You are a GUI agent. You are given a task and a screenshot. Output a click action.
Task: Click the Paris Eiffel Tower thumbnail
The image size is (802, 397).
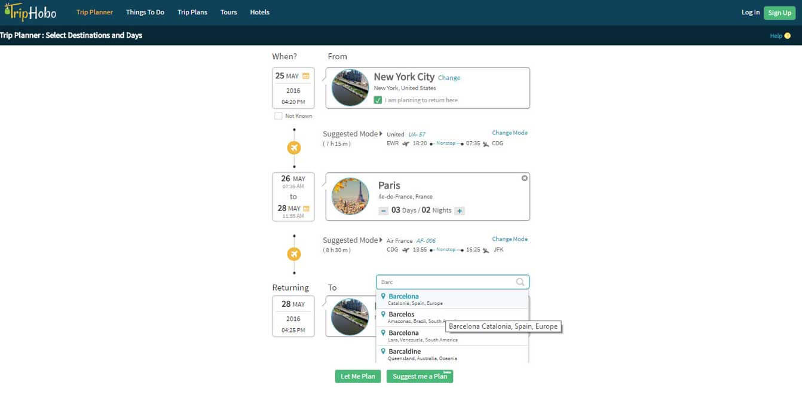point(350,196)
